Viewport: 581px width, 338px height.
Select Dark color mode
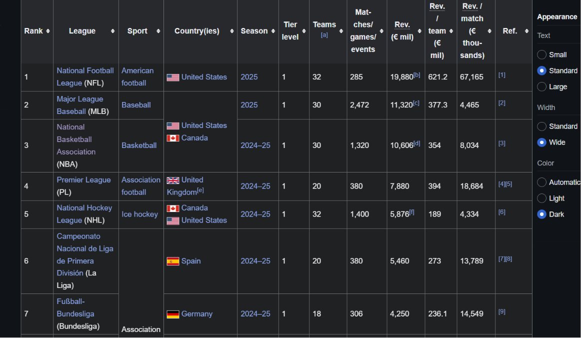(x=541, y=214)
